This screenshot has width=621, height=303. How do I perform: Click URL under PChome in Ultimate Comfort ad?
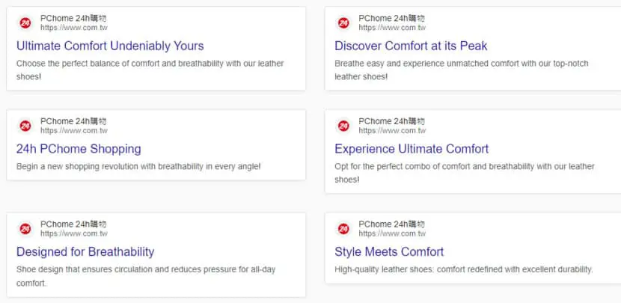pyautogui.click(x=73, y=28)
